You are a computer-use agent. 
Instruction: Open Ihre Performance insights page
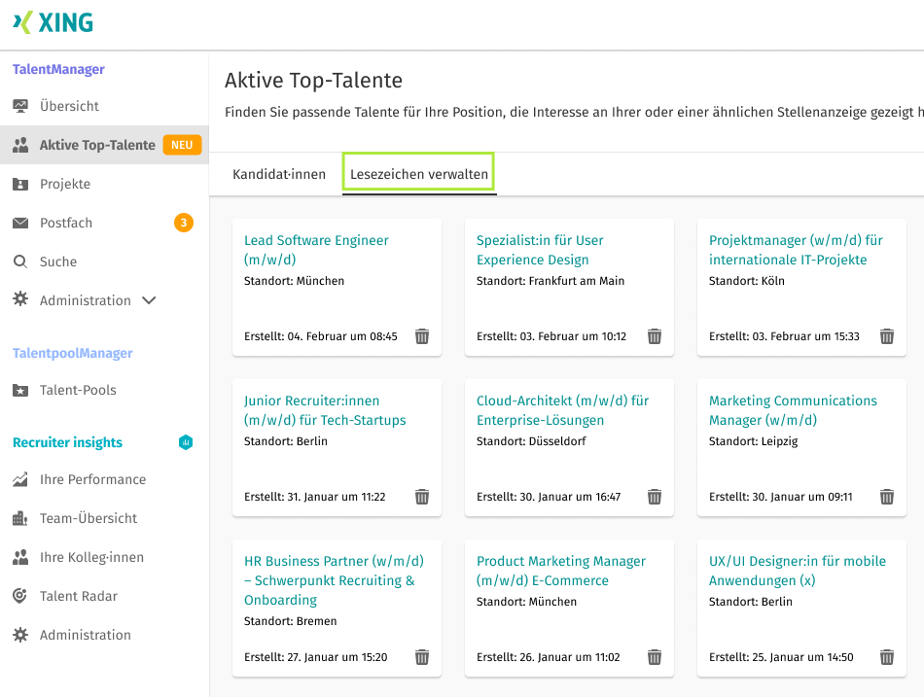92,479
